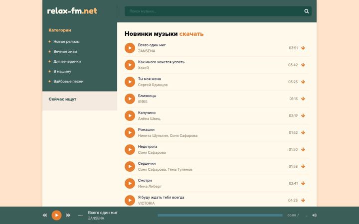Viewport: 359px width, 224px height.
Task: Open artist Соня Сафарова, Тёма Туленов
Action: click(165, 169)
